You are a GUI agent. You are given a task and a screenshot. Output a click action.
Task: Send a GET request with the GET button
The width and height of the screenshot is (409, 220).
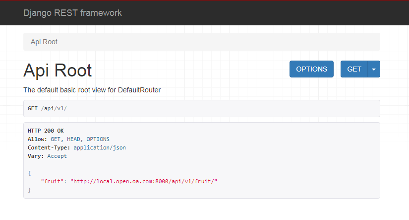tap(354, 69)
